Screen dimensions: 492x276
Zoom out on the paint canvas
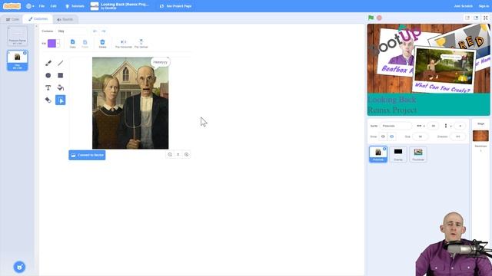(170, 155)
